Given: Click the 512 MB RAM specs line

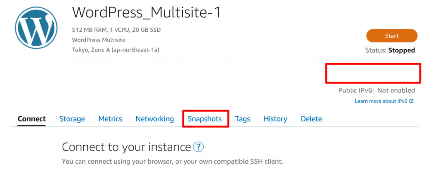Looking at the screenshot, I should point(116,30).
